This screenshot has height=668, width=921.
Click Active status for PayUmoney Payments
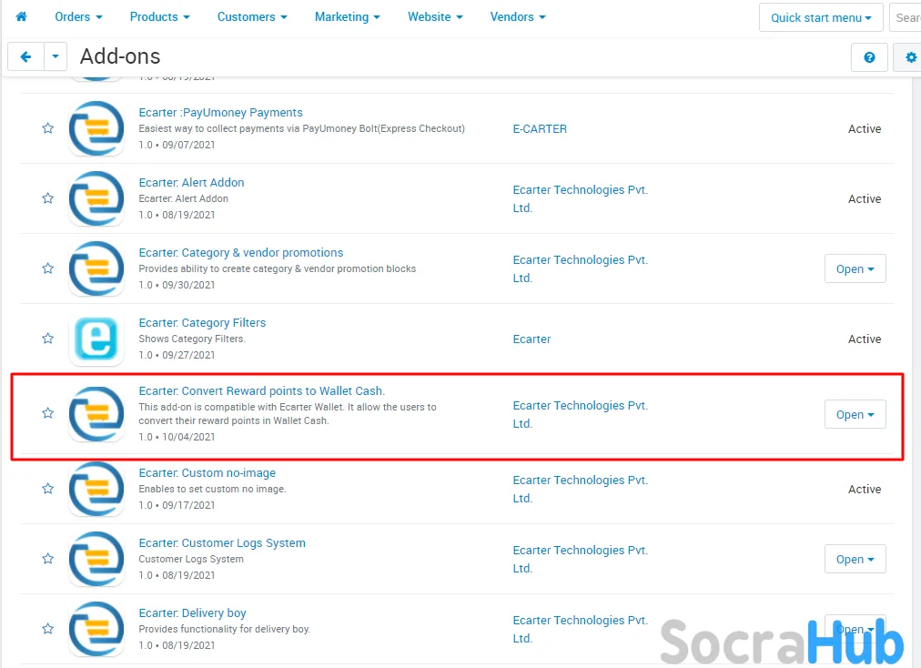click(x=865, y=128)
